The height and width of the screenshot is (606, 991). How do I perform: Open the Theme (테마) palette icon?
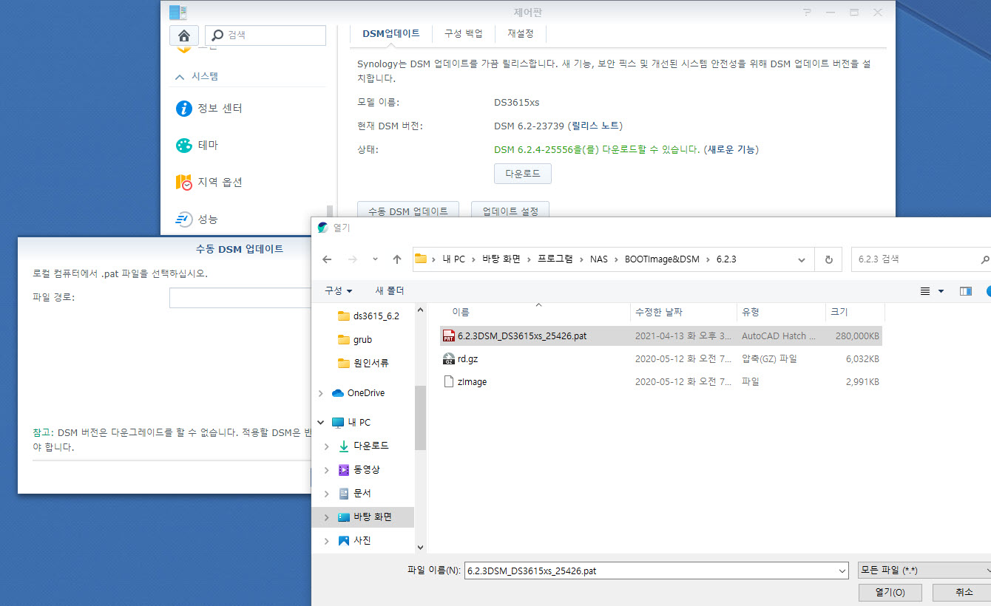click(x=183, y=146)
